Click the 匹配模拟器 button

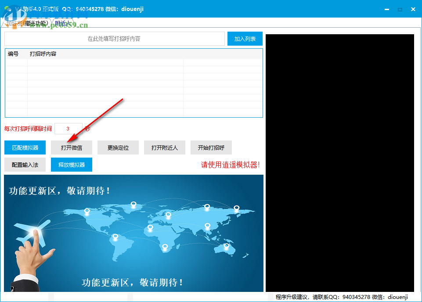(25, 147)
